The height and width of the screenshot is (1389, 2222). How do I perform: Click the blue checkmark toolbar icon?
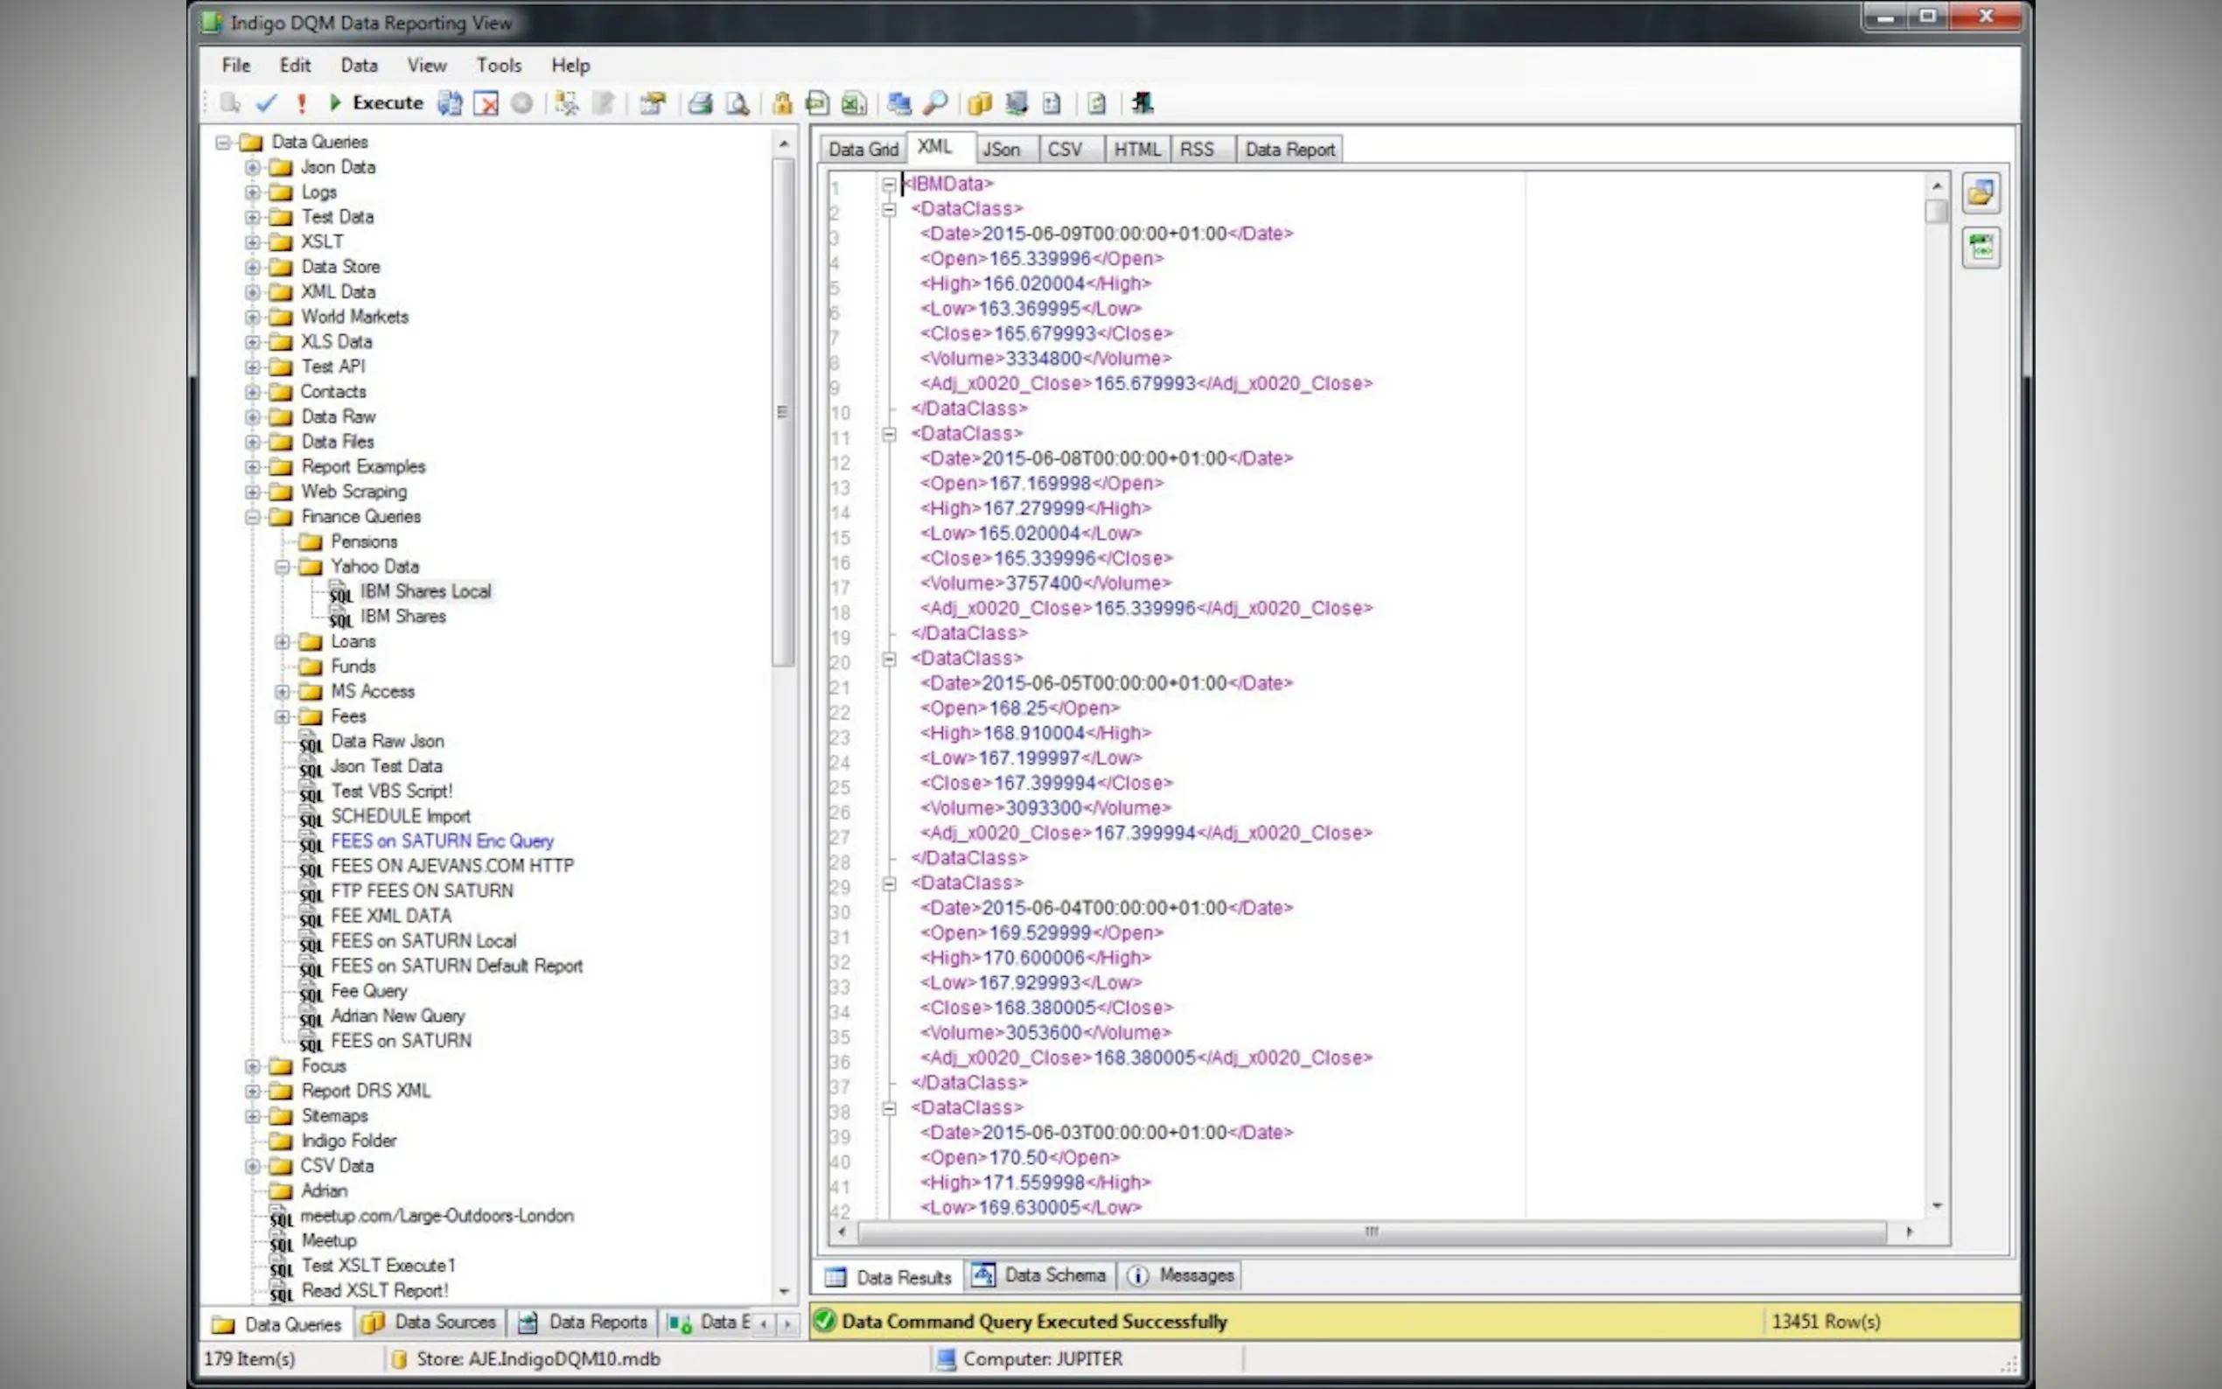click(x=267, y=103)
